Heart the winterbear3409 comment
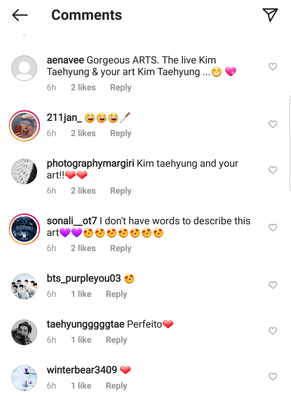291x410 pixels. pyautogui.click(x=273, y=377)
